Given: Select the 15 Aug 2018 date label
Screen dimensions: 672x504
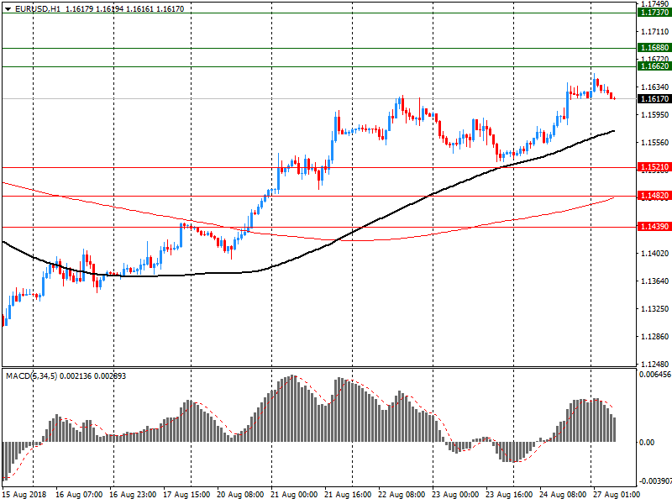Looking at the screenshot, I should pyautogui.click(x=24, y=495).
